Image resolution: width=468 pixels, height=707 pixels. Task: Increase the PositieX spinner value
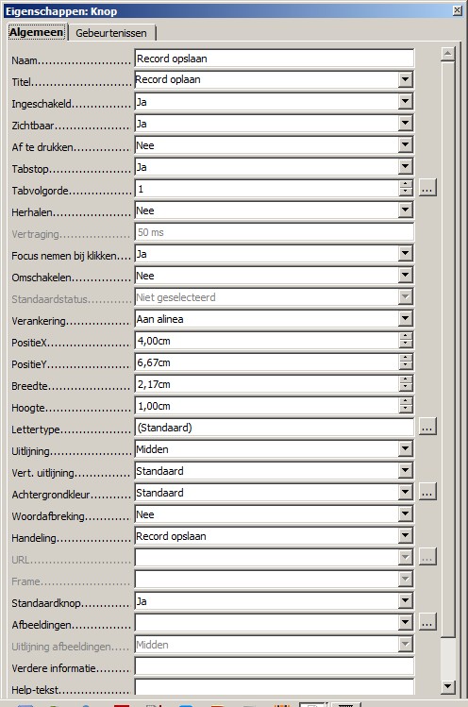click(x=406, y=336)
